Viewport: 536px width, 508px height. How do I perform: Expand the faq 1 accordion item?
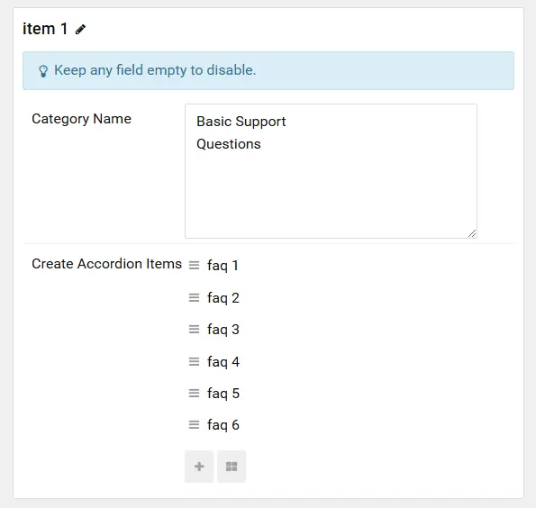(223, 266)
